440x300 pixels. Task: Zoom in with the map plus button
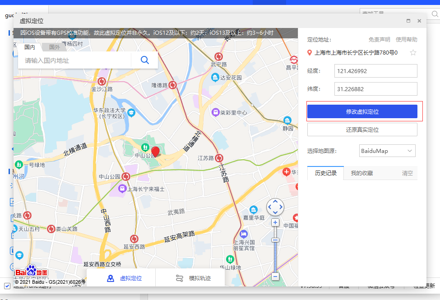tap(275, 222)
